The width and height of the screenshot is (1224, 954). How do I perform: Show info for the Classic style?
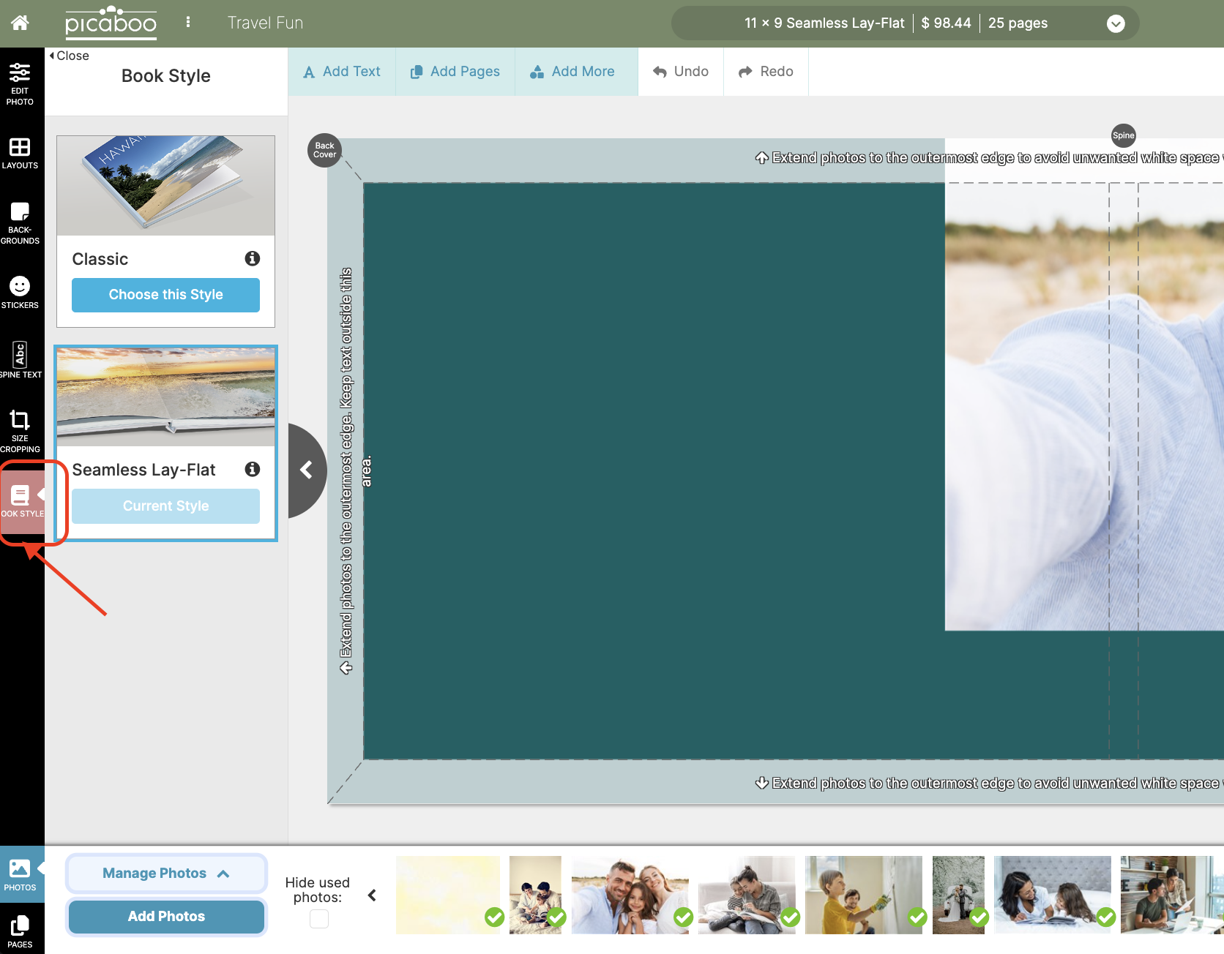(x=253, y=258)
